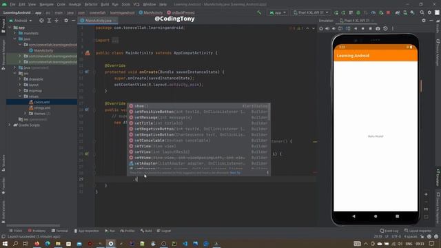The width and height of the screenshot is (441, 248).
Task: Hide the Project panel with minimize icon
Action: click(x=74, y=21)
